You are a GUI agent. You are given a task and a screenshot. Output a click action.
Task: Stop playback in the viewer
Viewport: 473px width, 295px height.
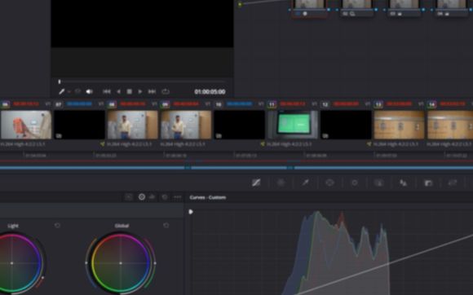pos(129,91)
